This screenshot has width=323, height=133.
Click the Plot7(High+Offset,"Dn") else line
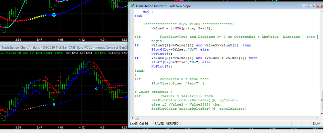coord(181,62)
